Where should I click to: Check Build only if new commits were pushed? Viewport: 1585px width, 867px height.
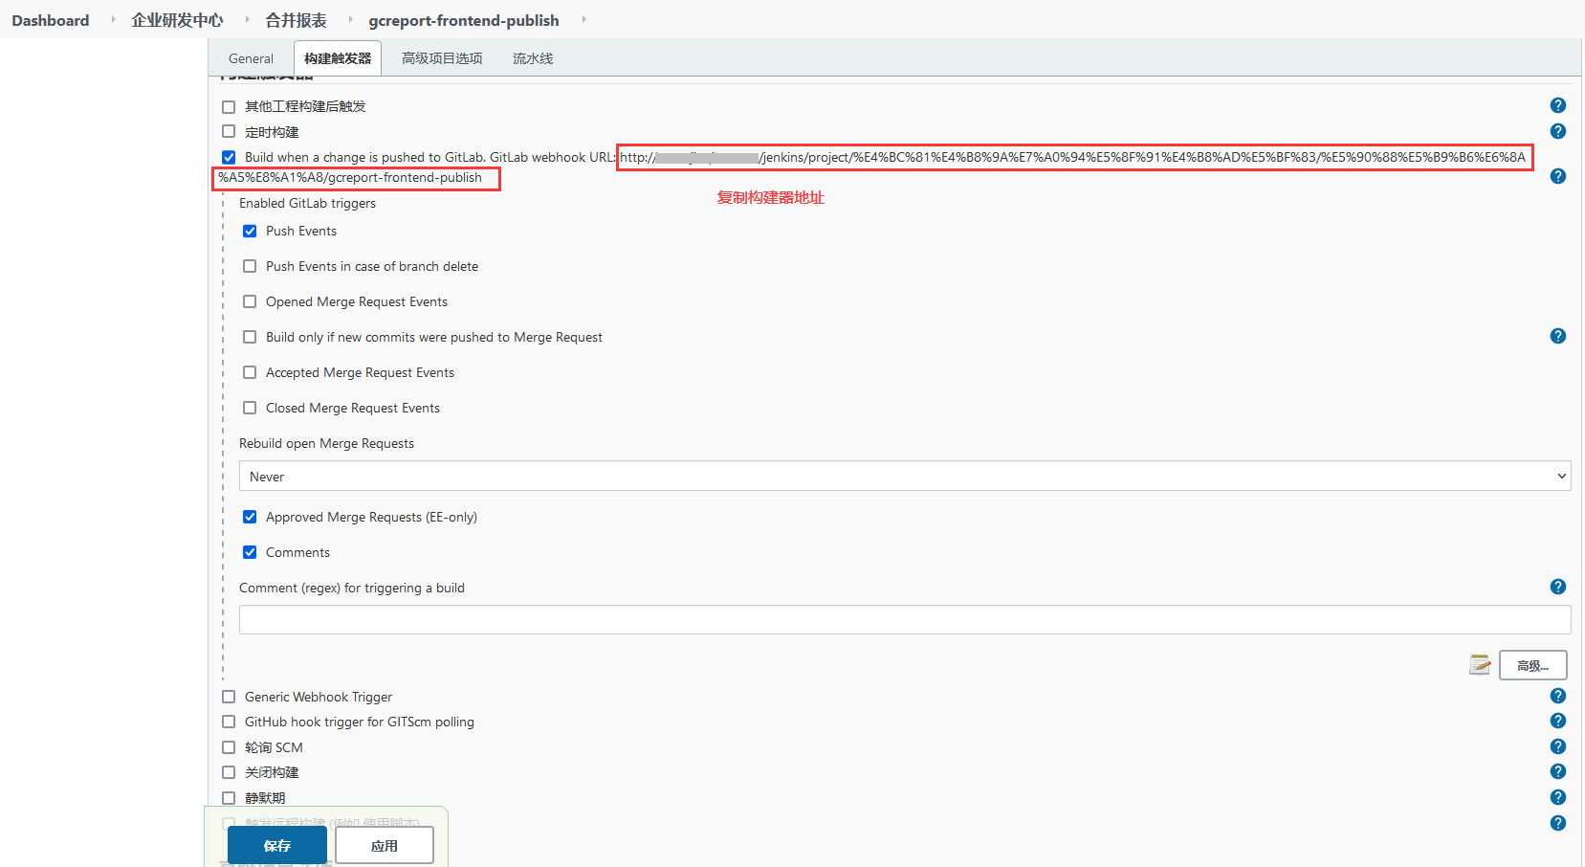[x=250, y=337]
